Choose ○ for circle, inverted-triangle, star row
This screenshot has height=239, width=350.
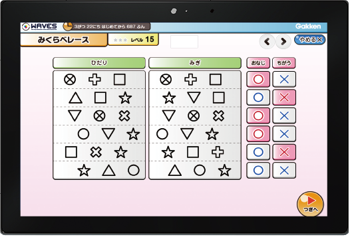point(258,134)
